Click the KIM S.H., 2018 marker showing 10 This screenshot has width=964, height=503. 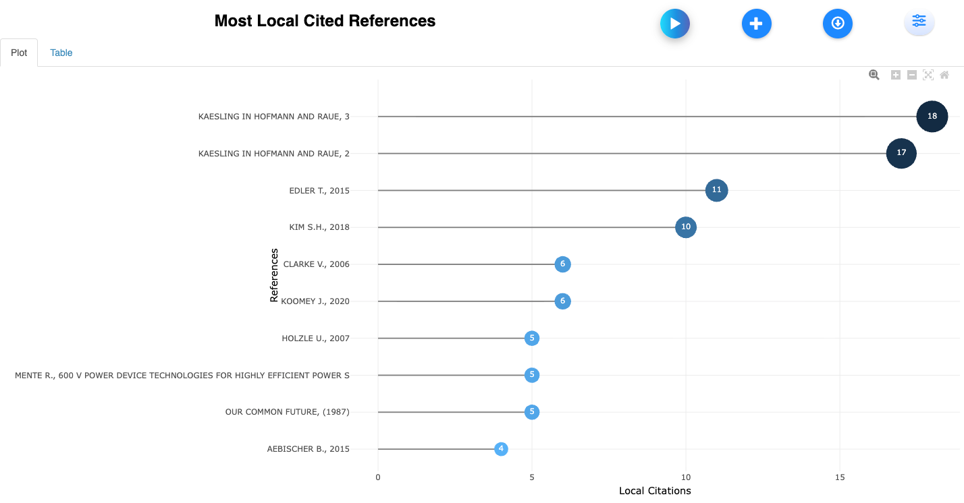[x=685, y=227]
